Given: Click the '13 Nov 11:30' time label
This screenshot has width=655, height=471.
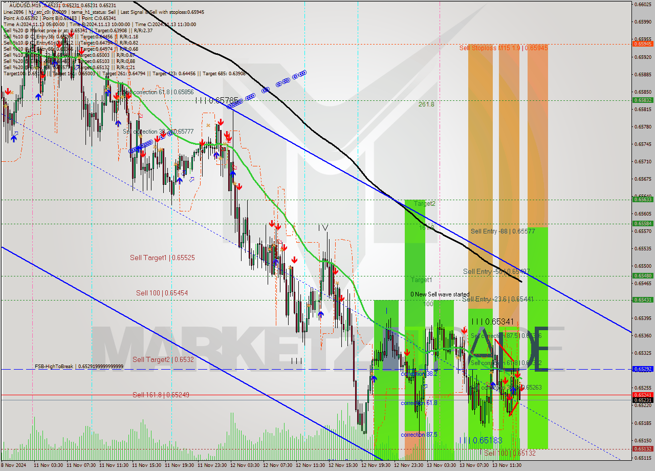Looking at the screenshot, I should point(507,465).
